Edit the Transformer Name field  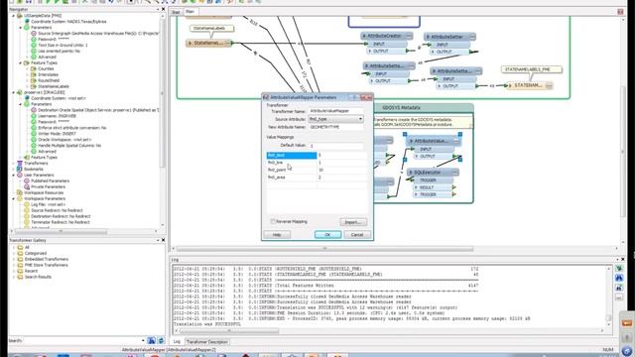pos(336,111)
